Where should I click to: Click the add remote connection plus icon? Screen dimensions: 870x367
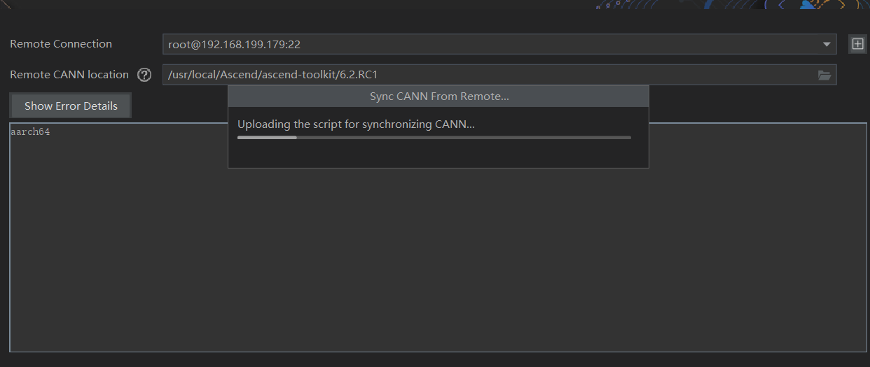(857, 44)
